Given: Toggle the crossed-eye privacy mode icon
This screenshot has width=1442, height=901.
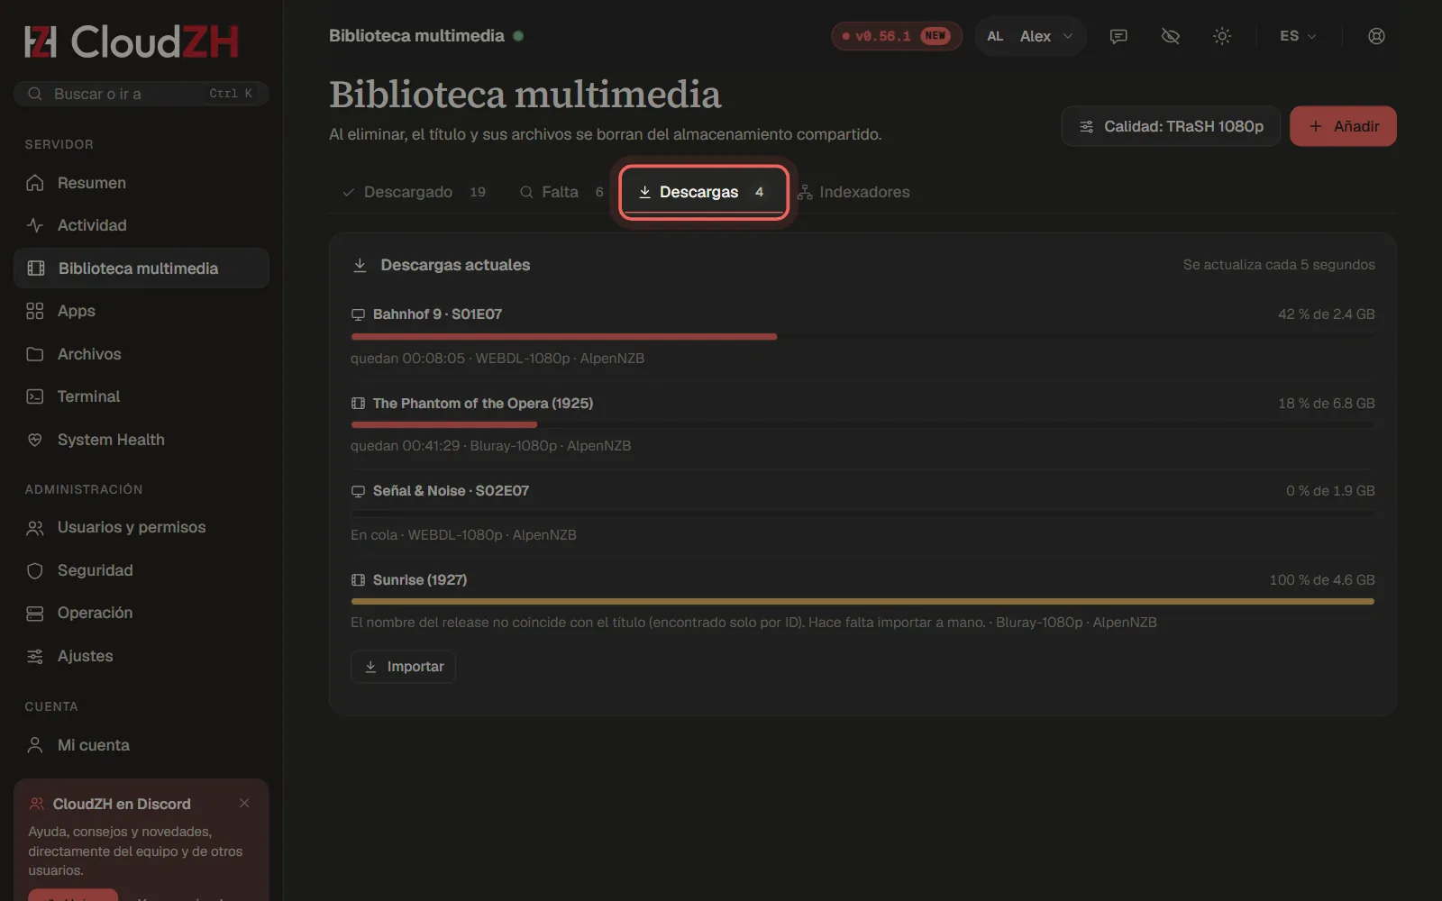Looking at the screenshot, I should tap(1171, 36).
